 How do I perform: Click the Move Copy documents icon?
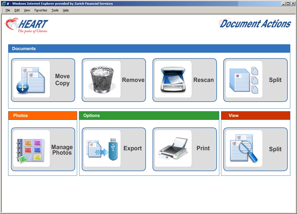tap(31, 79)
